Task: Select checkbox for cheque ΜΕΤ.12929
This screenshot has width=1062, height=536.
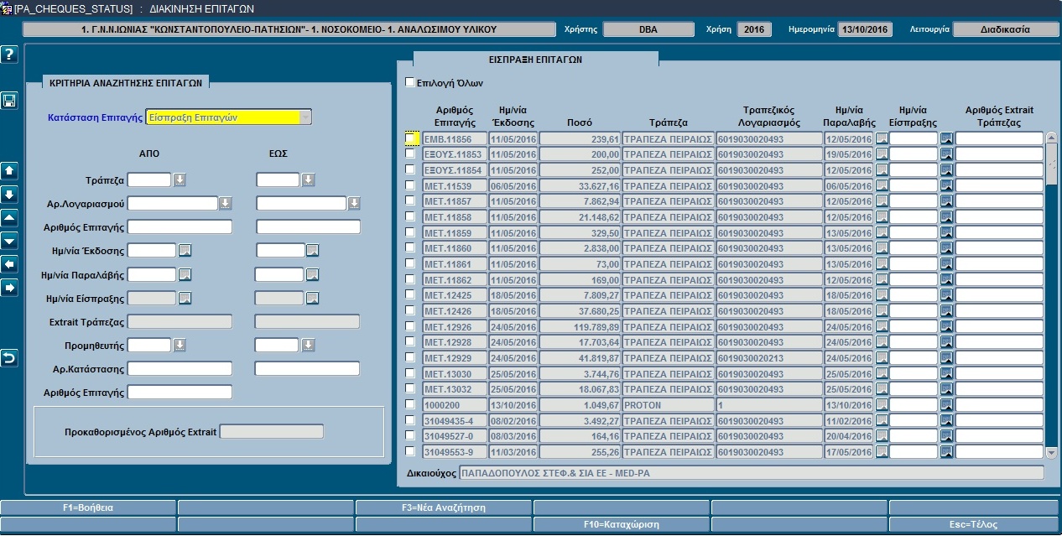Action: pos(410,357)
